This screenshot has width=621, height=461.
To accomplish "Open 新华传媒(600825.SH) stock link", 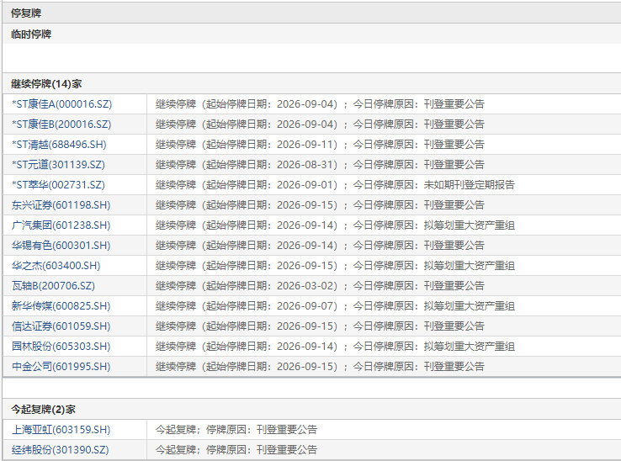I will point(61,306).
